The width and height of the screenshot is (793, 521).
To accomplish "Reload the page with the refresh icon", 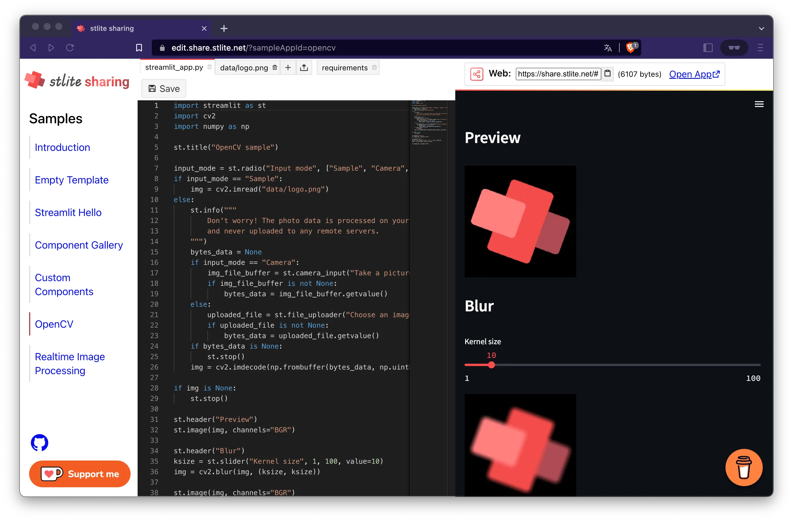I will coord(70,47).
